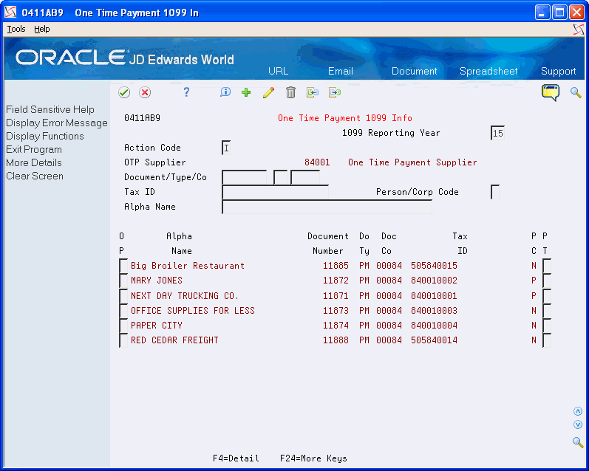Click Display Functions link
This screenshot has width=589, height=471.
tap(44, 136)
